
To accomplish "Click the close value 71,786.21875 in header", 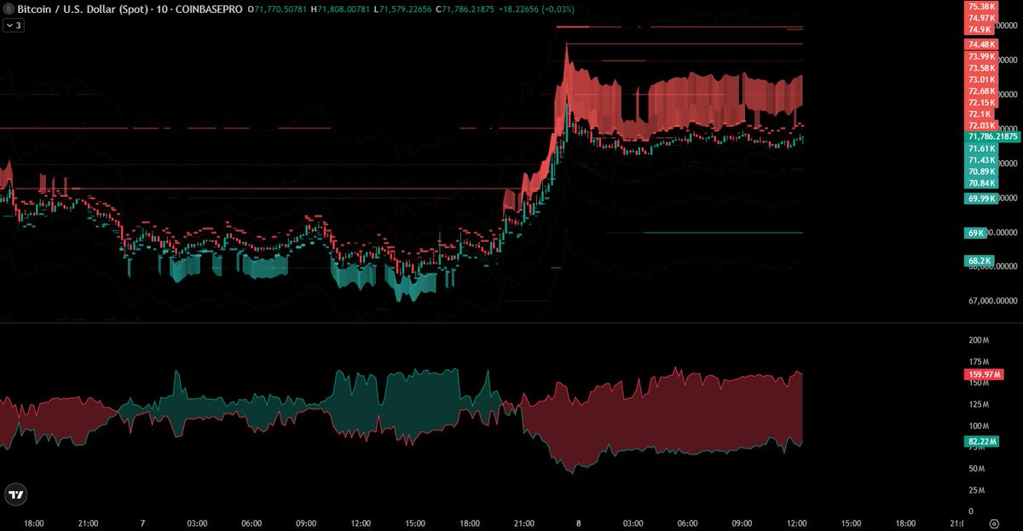I will click(x=468, y=9).
